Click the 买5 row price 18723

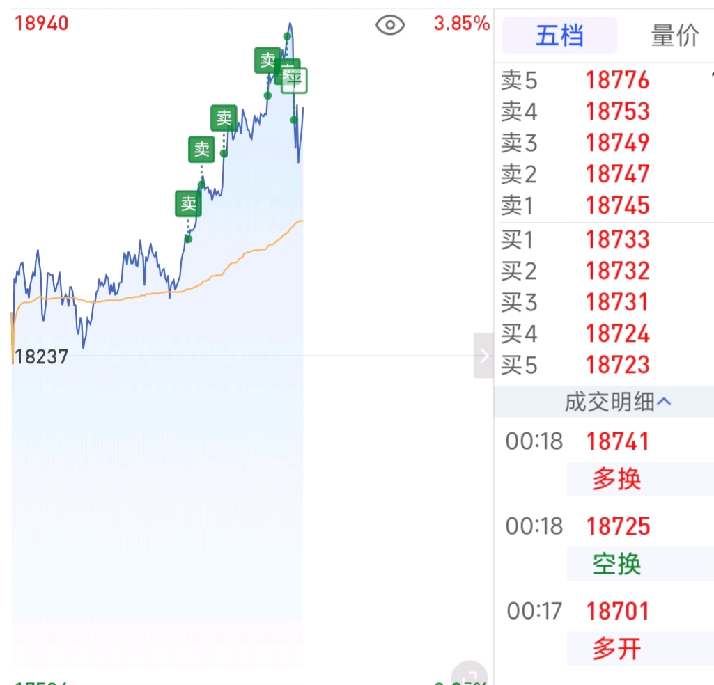[617, 365]
